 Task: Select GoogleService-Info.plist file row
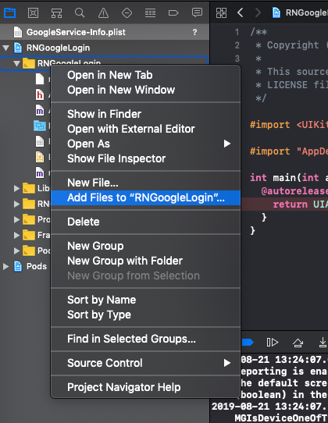[105, 32]
